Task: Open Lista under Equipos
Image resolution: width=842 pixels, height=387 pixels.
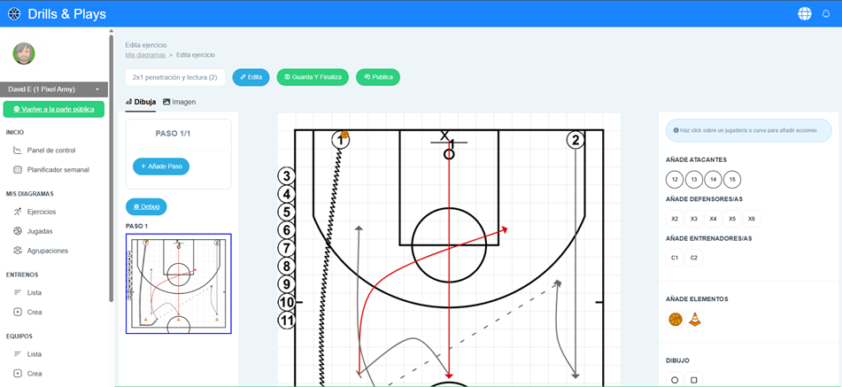Action: pos(34,354)
